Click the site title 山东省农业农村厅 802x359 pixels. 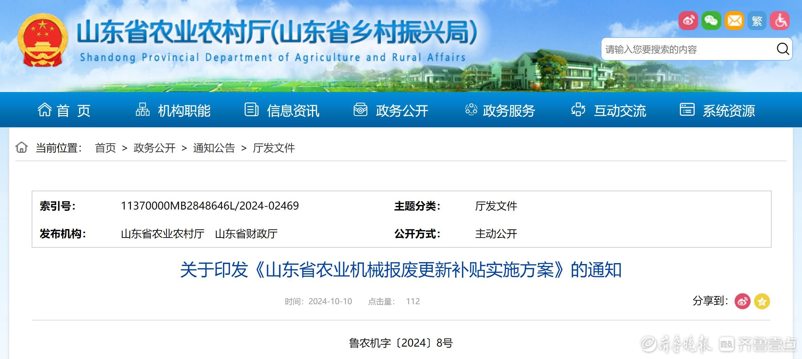(174, 33)
